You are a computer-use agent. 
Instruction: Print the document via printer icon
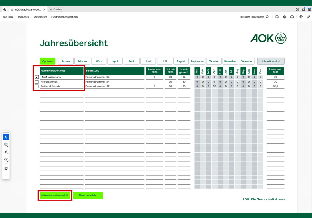coord(292,17)
